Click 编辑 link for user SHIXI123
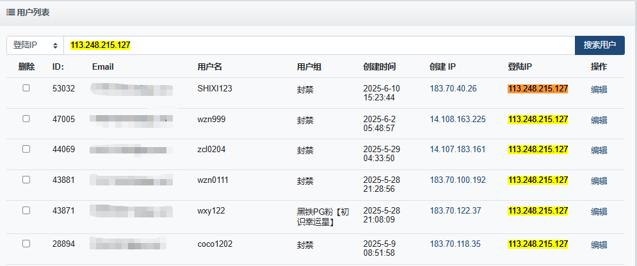Viewport: 637px width, 266px height. (599, 90)
